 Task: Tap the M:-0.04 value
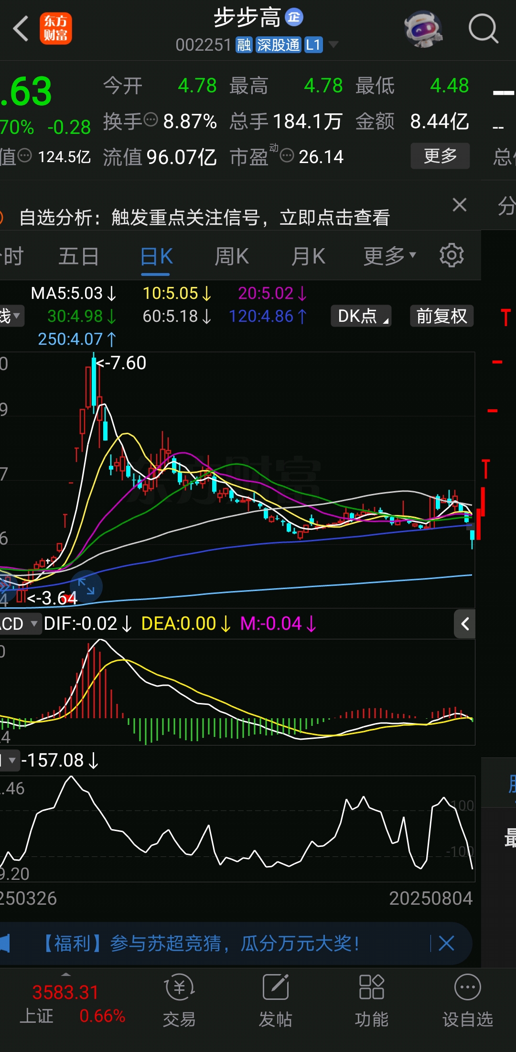point(278,624)
